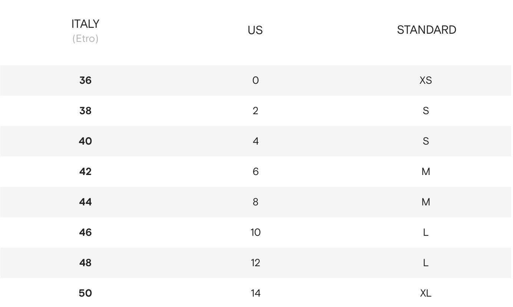This screenshot has width=513, height=307.
Task: Click the XL standard size cell
Action: point(426,293)
